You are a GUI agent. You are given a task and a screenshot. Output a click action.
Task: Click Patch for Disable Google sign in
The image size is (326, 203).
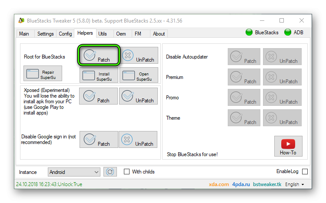(99, 140)
